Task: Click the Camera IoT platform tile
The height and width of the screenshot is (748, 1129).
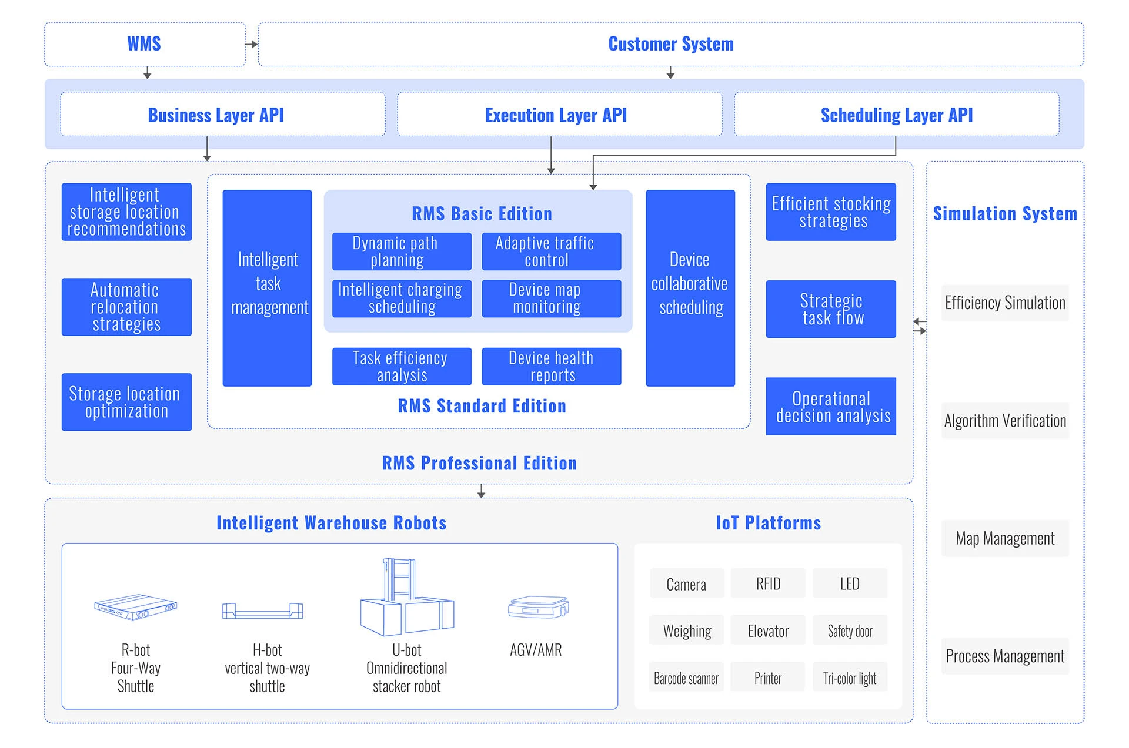Action: tap(686, 583)
